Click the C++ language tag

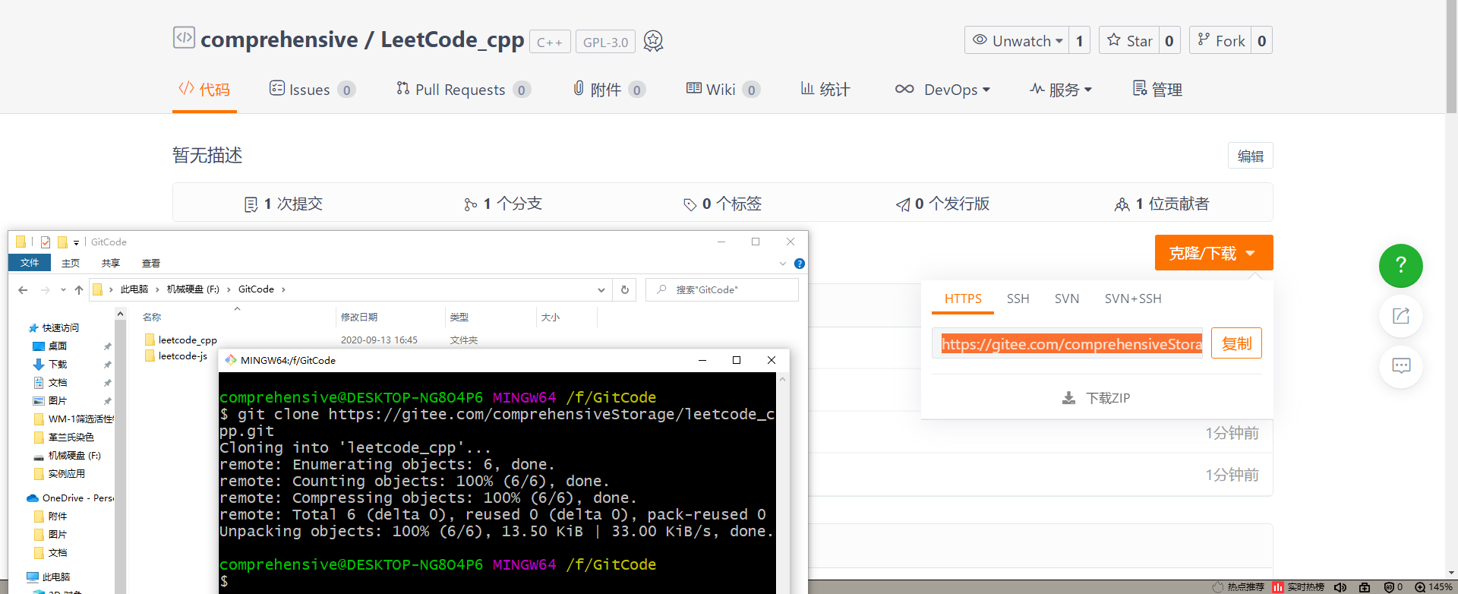coord(550,42)
